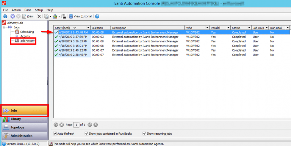291x146 pixels.
Task: Open the Help menu
Action: tap(50, 10)
